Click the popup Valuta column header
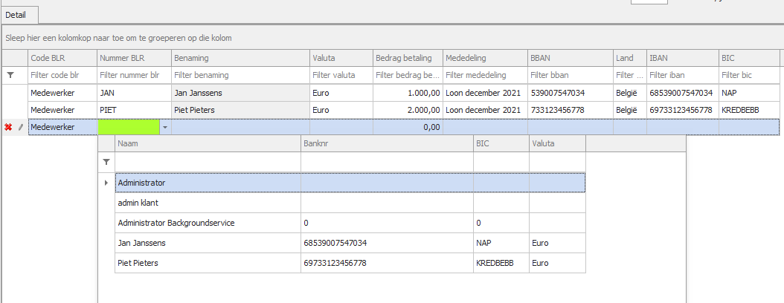The width and height of the screenshot is (784, 303). (x=557, y=143)
